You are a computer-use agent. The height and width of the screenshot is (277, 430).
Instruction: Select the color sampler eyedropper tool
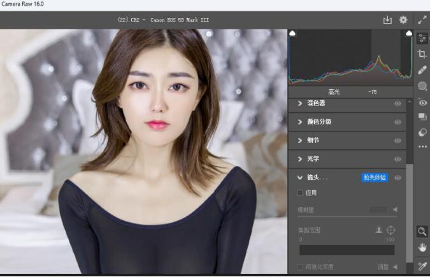click(x=422, y=265)
